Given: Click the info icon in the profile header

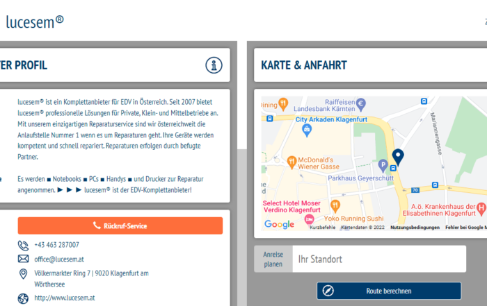Looking at the screenshot, I should tap(214, 66).
